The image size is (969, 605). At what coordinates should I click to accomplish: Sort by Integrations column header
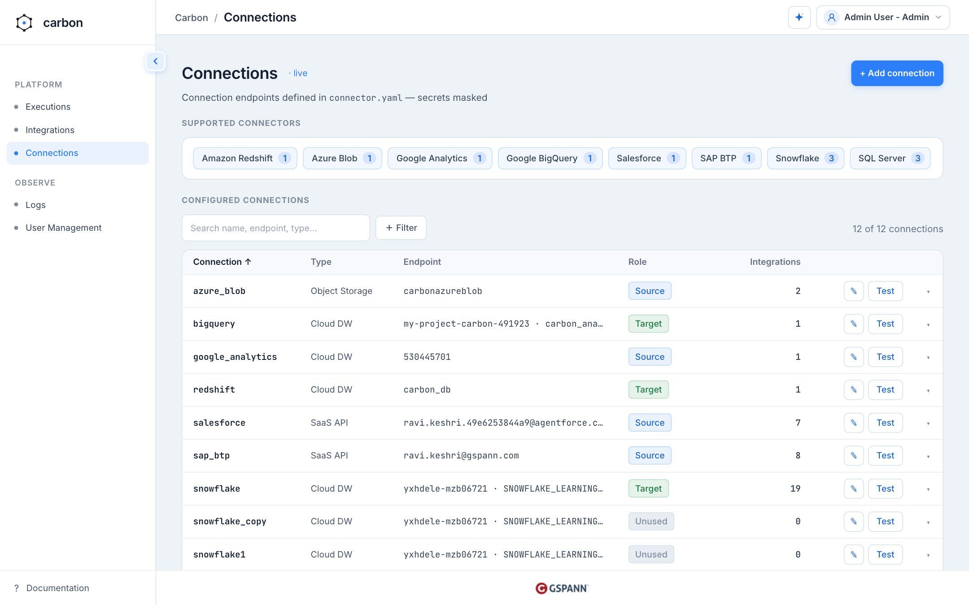click(775, 262)
